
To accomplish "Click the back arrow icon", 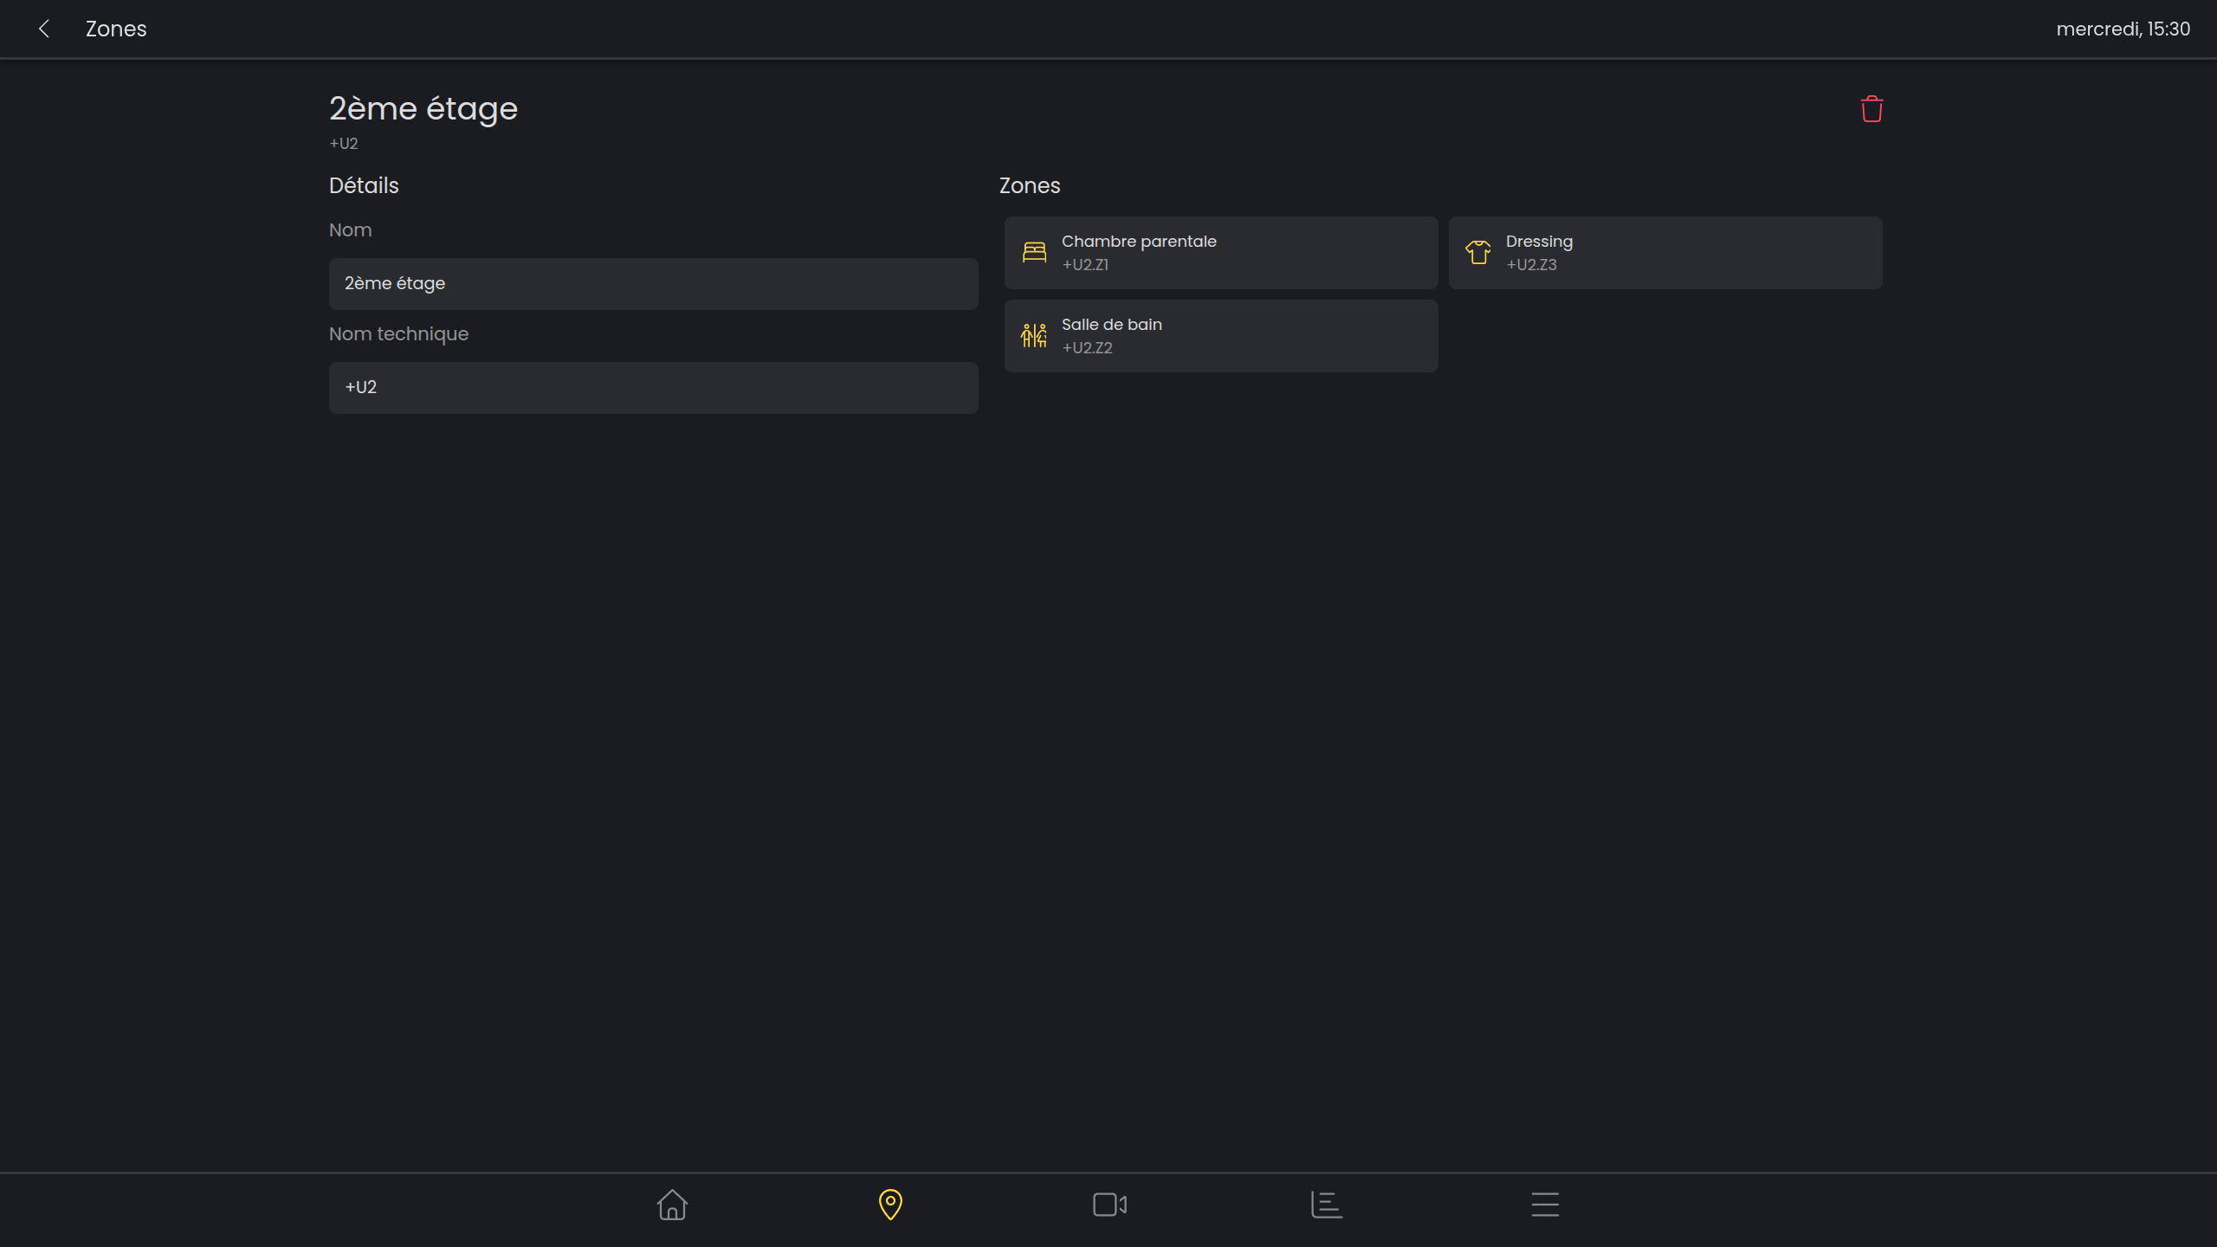I will 44,29.
